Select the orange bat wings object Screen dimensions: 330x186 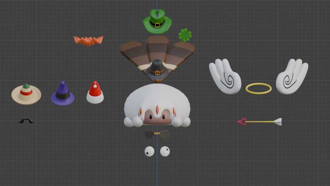pyautogui.click(x=88, y=41)
